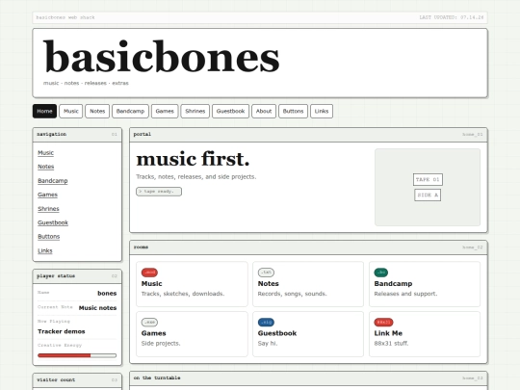Click the red 88x31 badge on Link Me
The image size is (520, 390).
[x=383, y=322]
